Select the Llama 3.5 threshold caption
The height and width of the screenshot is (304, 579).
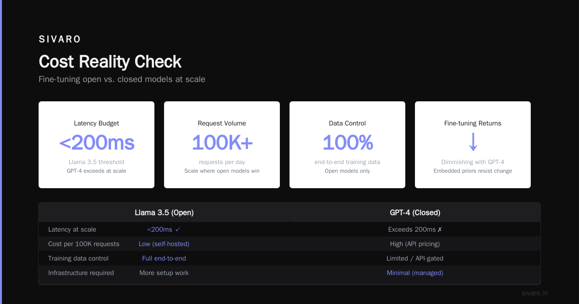tap(96, 162)
